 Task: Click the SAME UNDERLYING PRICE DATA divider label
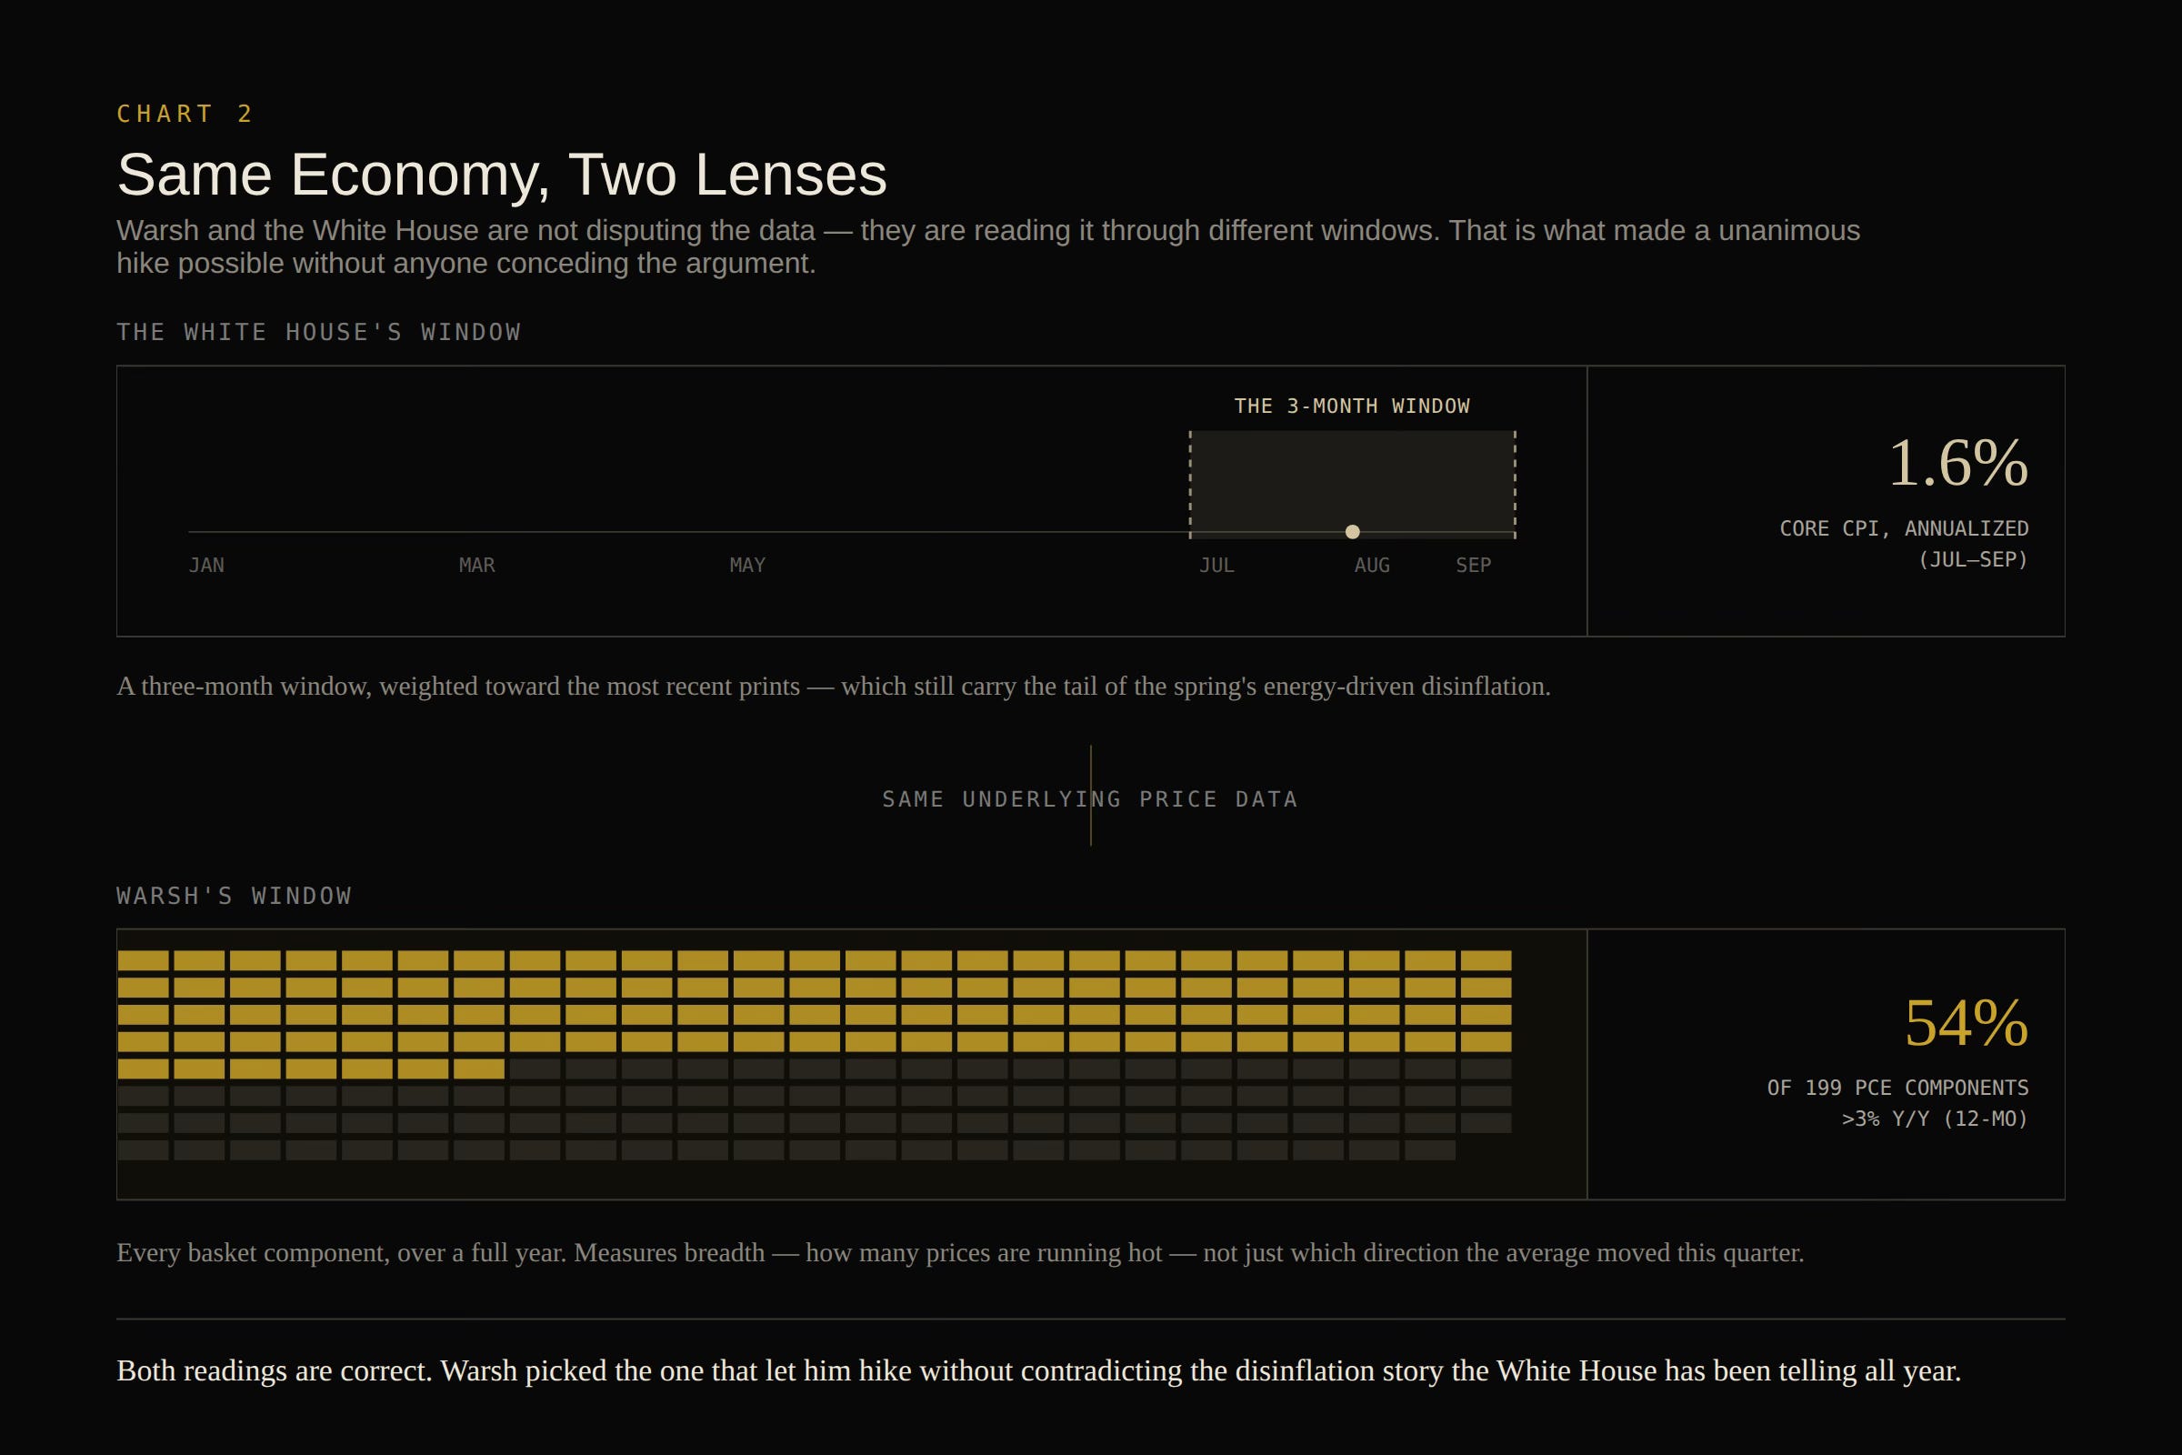click(x=1090, y=799)
